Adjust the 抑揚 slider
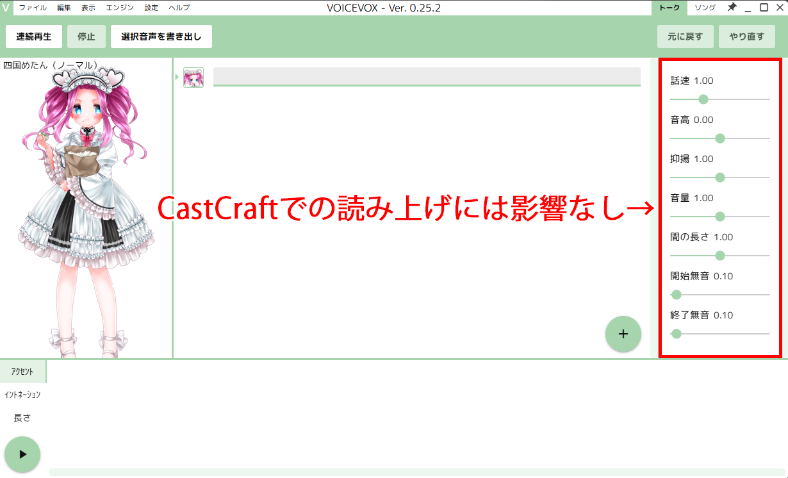 click(719, 177)
